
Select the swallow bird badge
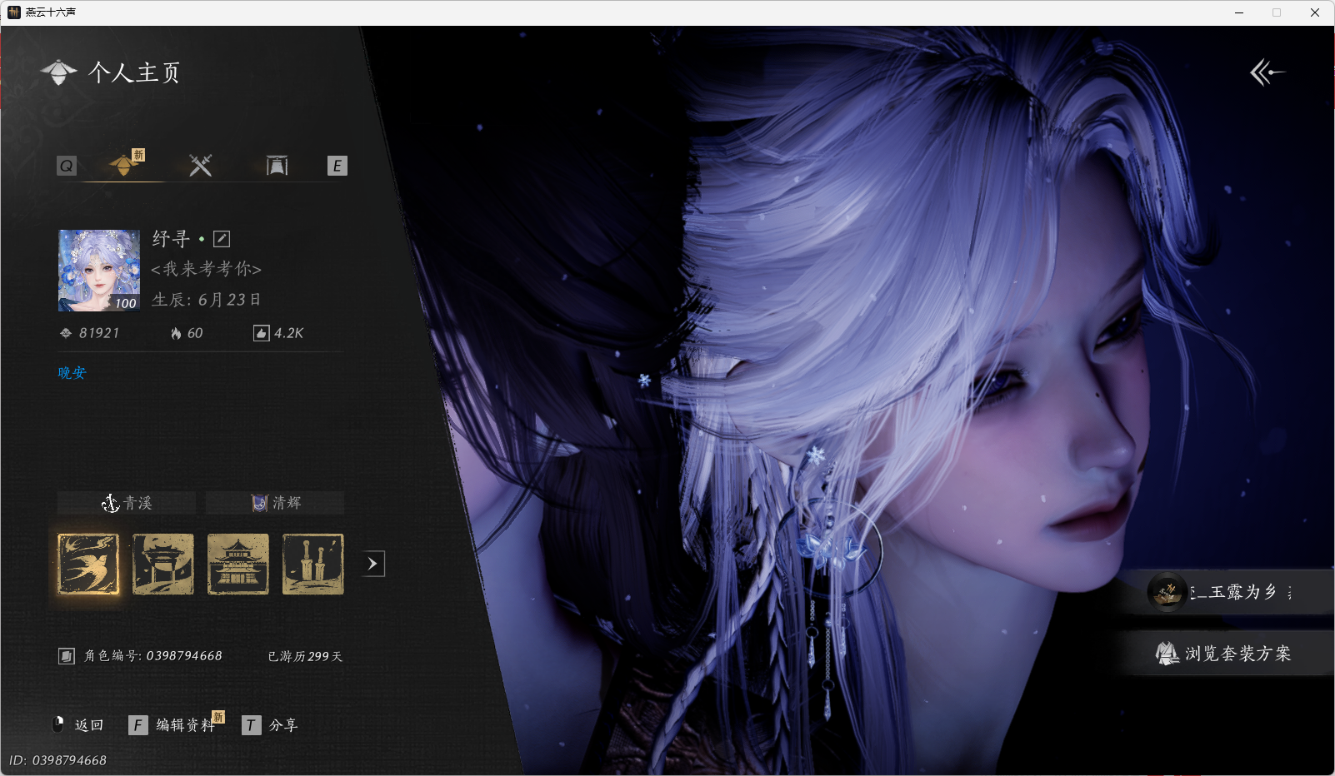88,565
